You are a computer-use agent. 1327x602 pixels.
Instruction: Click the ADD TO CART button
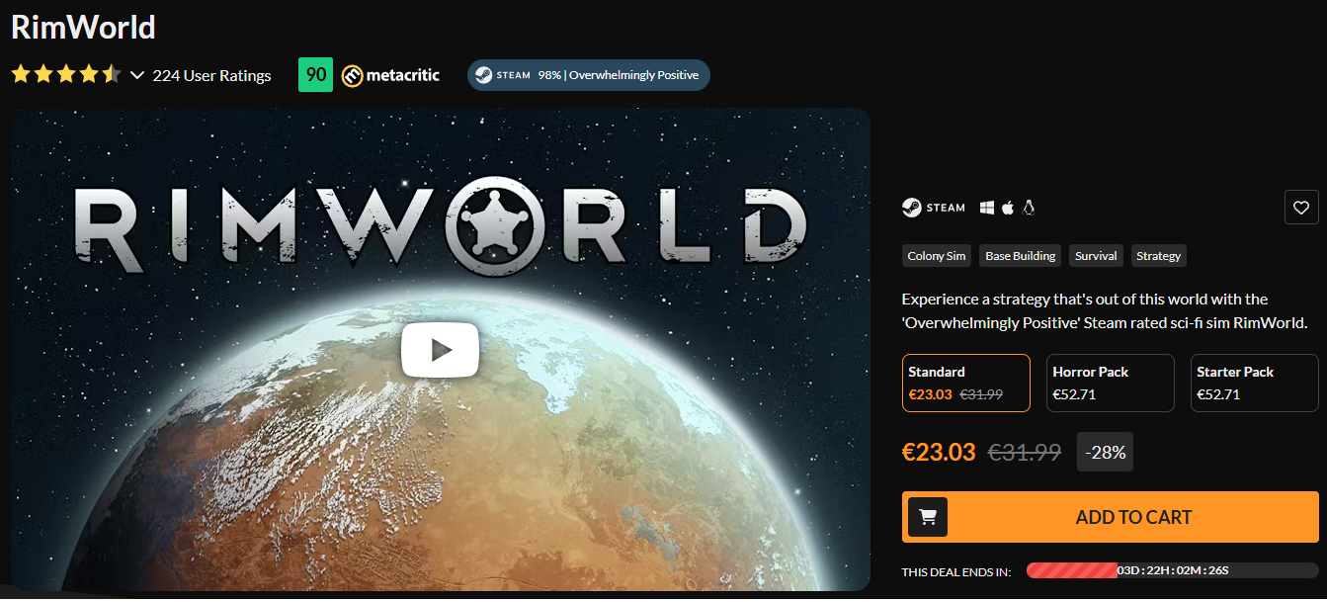tap(1111, 517)
